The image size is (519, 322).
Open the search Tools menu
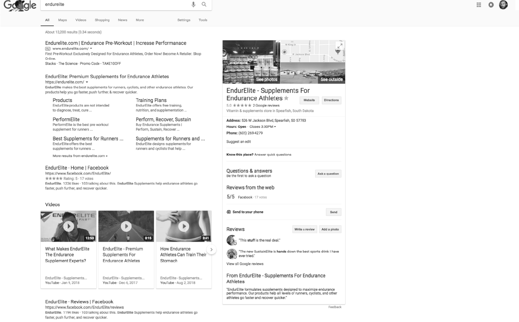(203, 20)
